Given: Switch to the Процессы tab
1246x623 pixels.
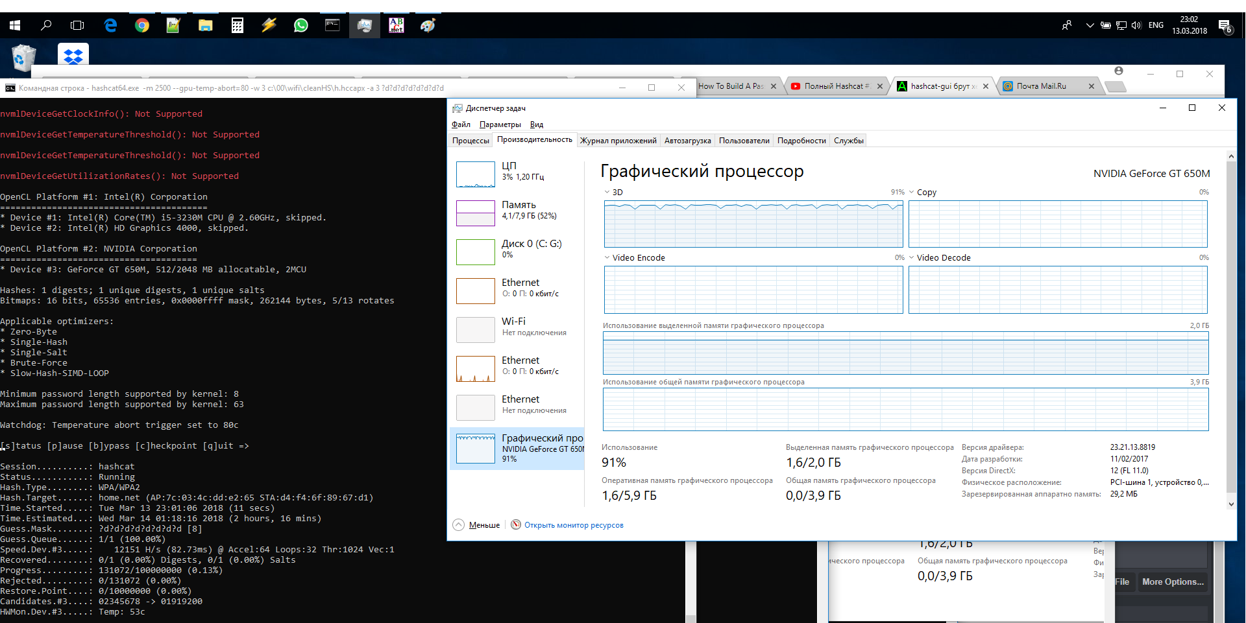Looking at the screenshot, I should [470, 141].
